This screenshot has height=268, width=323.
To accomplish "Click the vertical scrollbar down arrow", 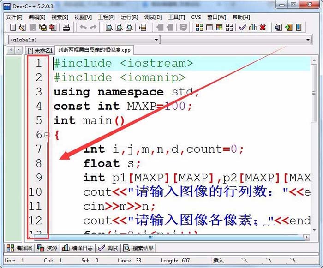I will click(314, 230).
